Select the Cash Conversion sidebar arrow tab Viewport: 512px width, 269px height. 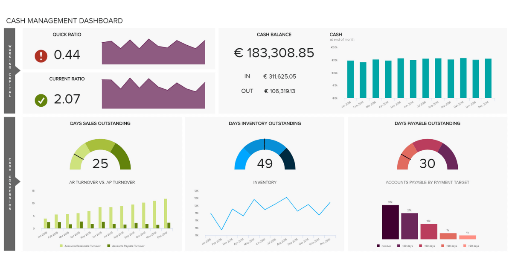[12, 184]
